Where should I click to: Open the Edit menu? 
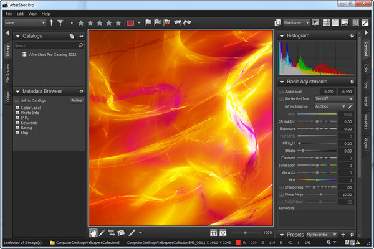tap(21, 13)
